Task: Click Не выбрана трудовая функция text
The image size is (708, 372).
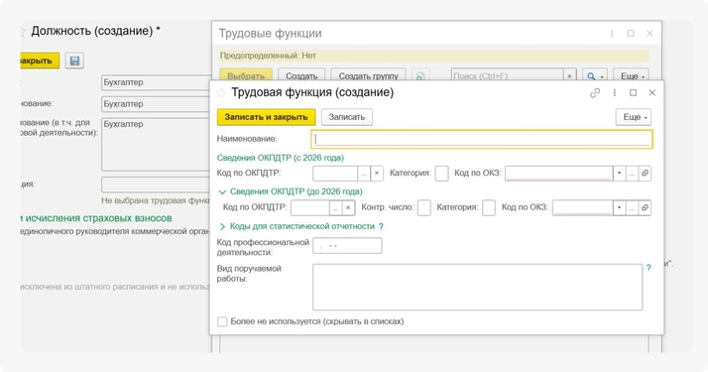Action: pos(156,200)
